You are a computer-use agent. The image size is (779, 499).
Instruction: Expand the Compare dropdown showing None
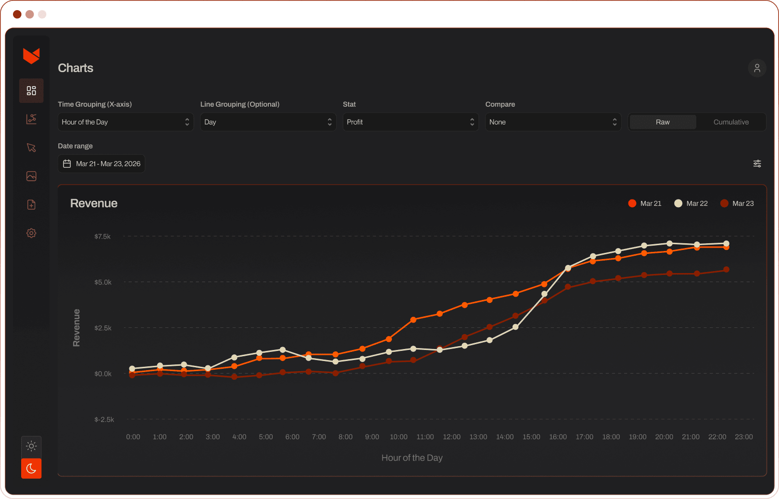click(553, 122)
